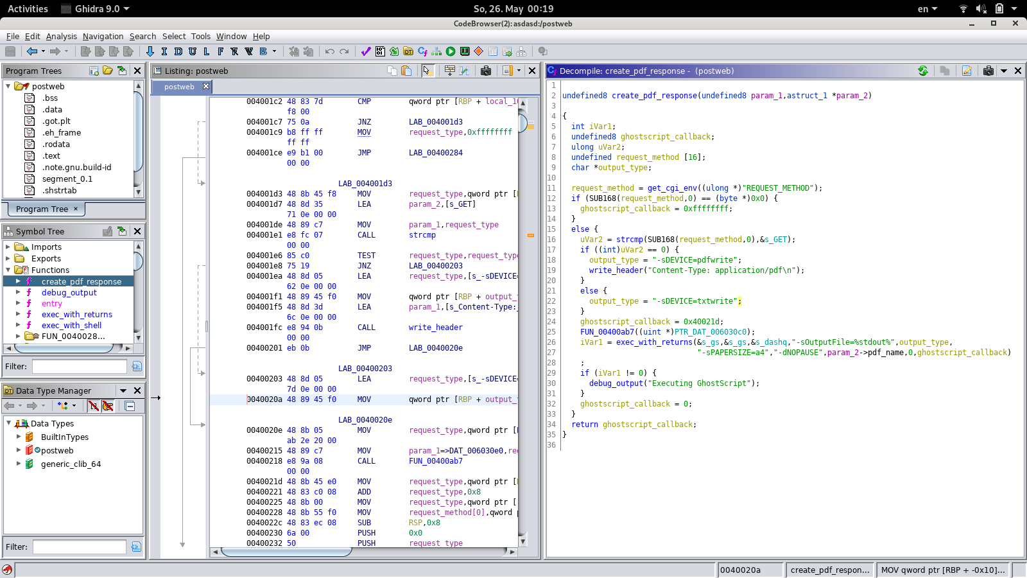Click write_header call in decompiler code
The image size is (1027, 578).
pos(616,270)
